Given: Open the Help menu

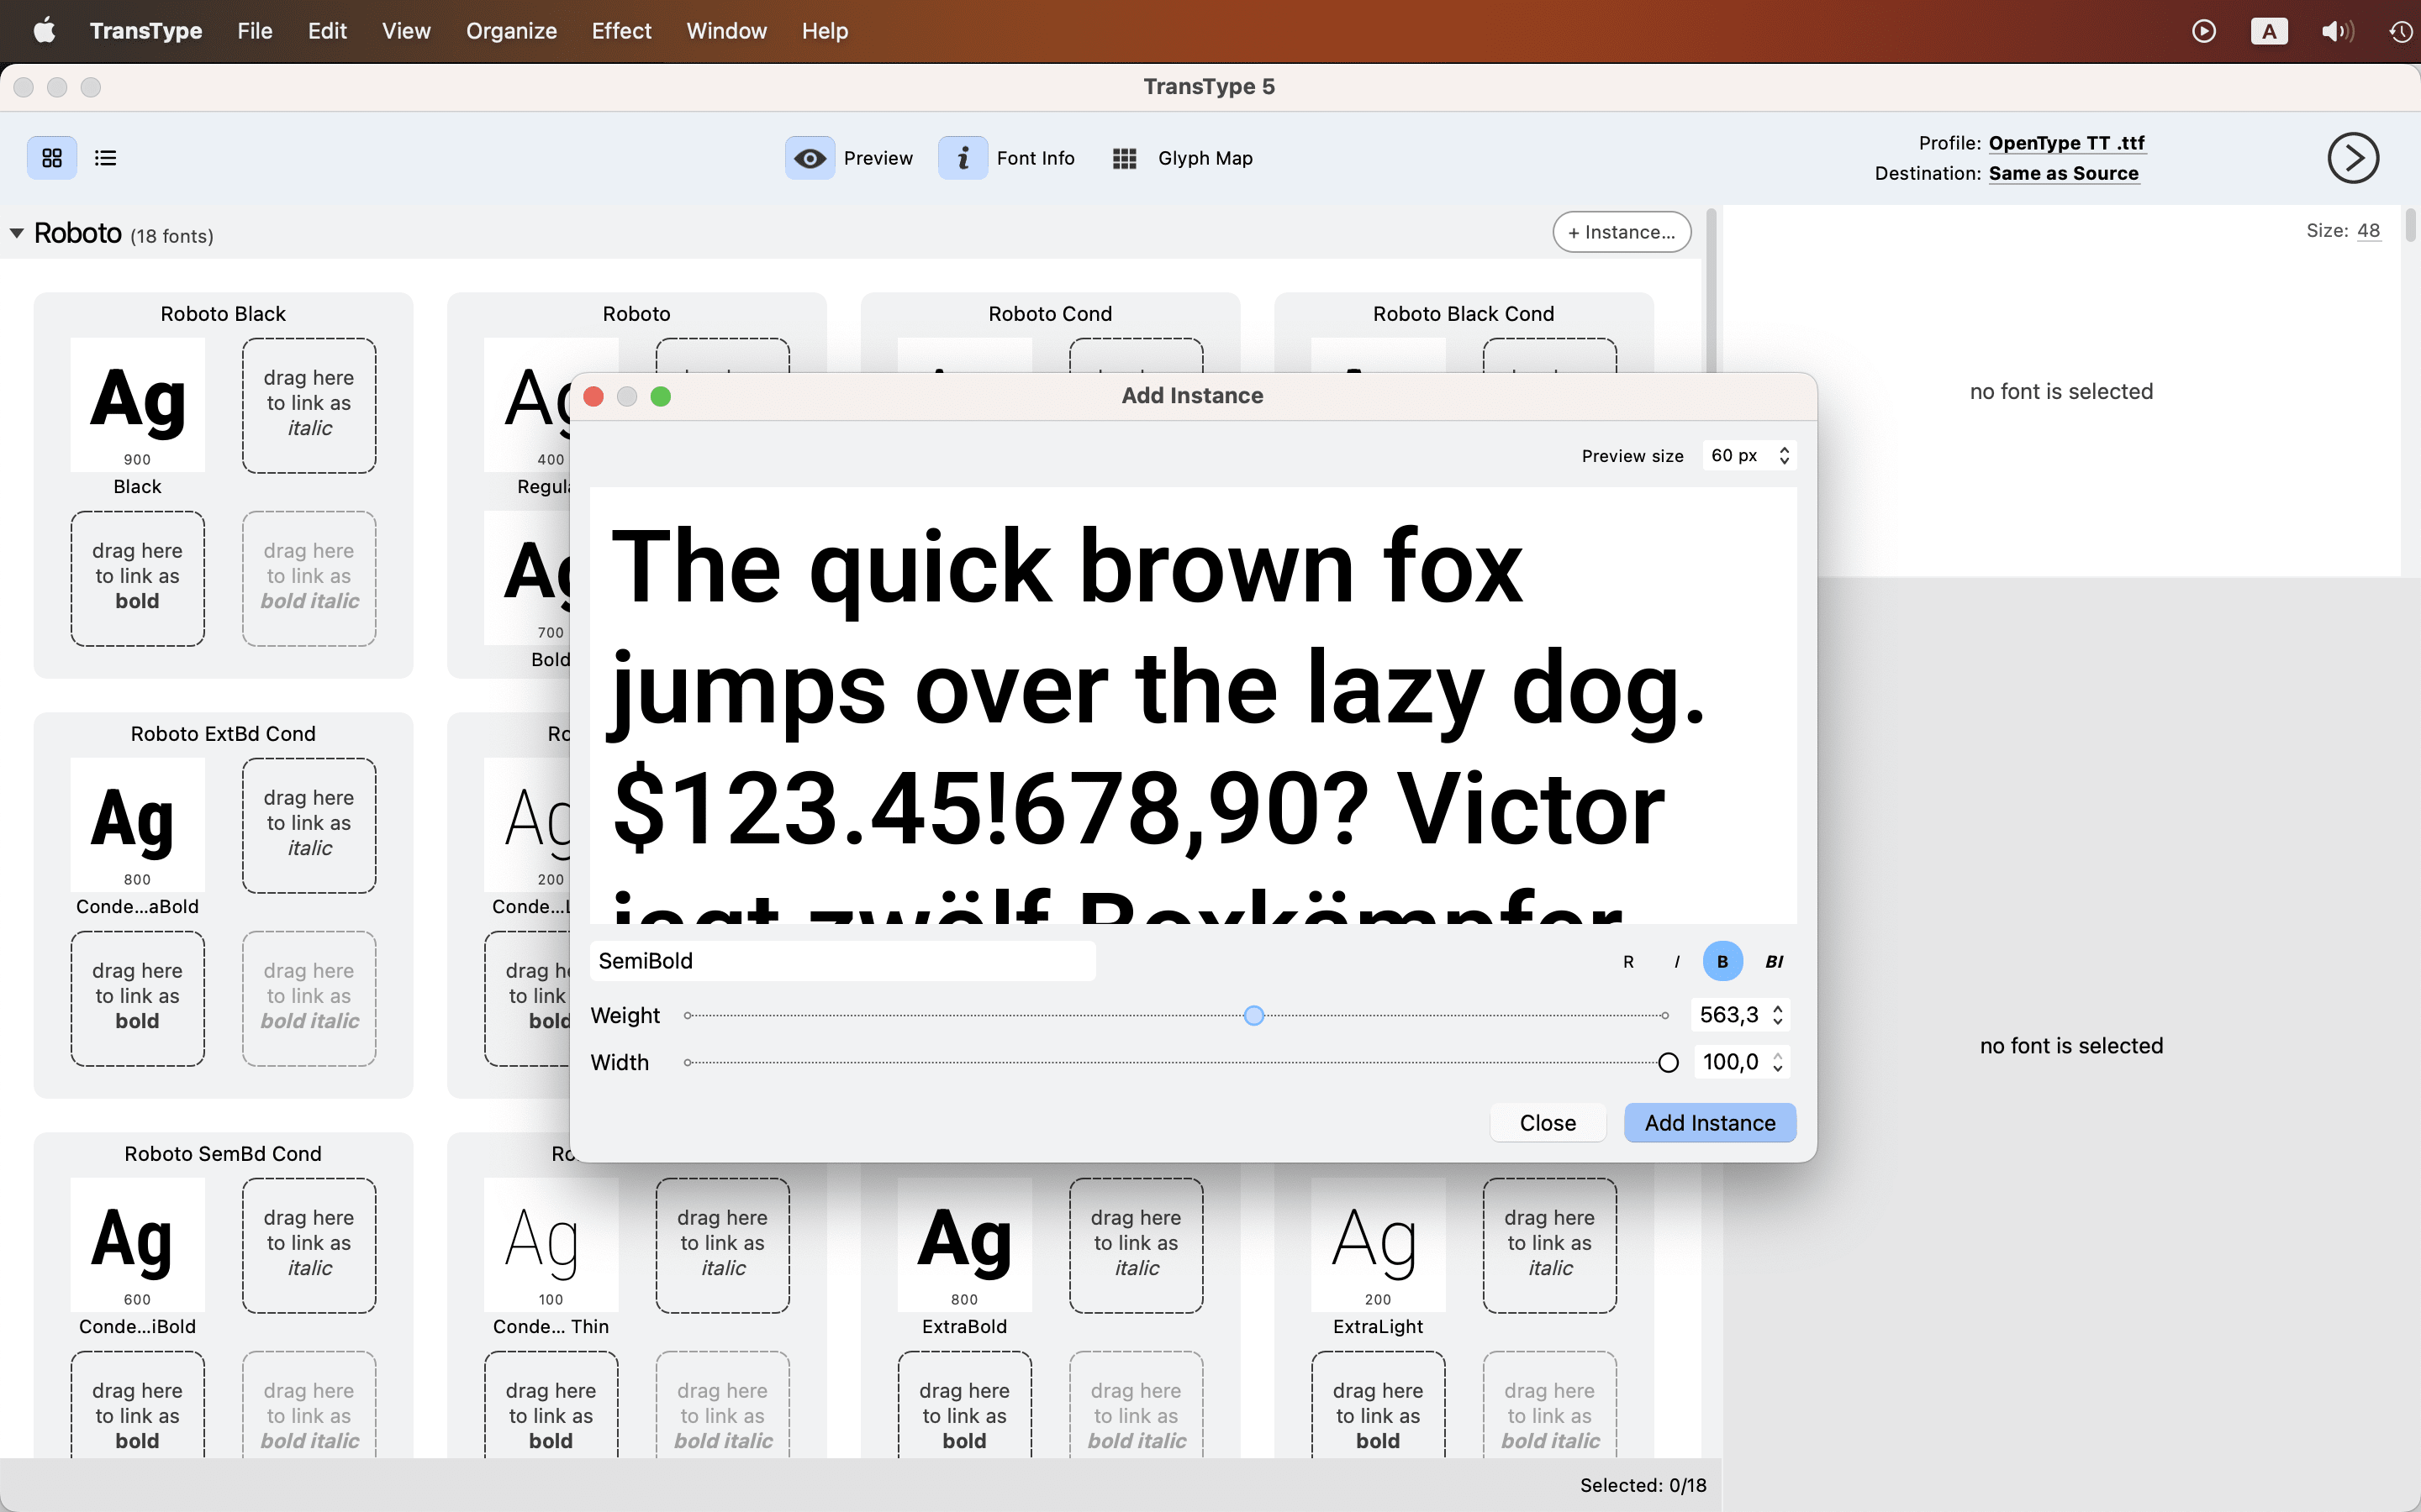Looking at the screenshot, I should tap(825, 31).
